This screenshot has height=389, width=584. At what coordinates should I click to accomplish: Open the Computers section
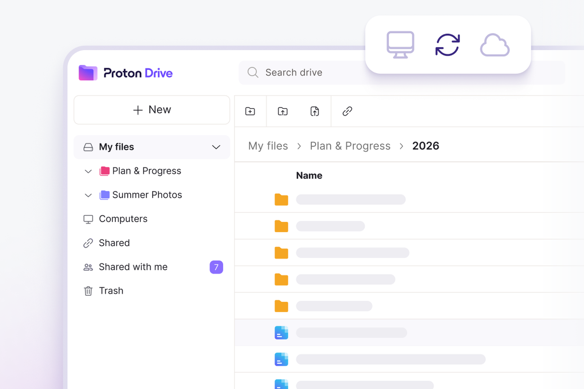coord(123,219)
